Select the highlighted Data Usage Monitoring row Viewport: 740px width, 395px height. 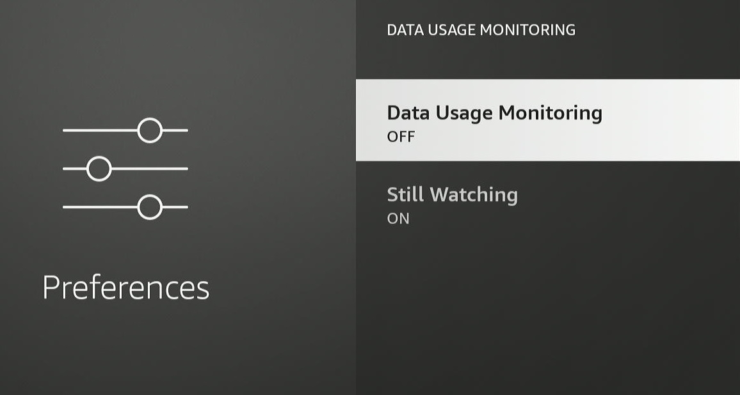pos(547,120)
